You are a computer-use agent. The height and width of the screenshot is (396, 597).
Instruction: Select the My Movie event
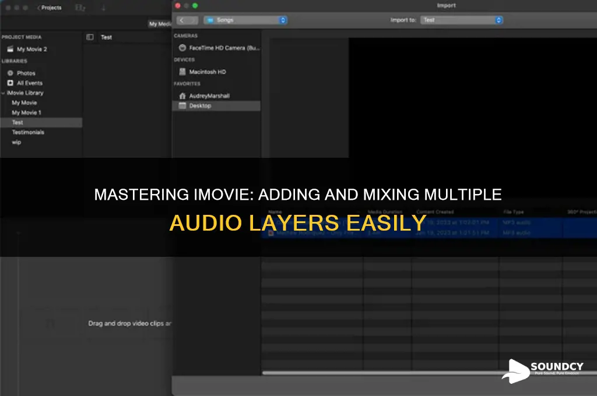pos(24,102)
